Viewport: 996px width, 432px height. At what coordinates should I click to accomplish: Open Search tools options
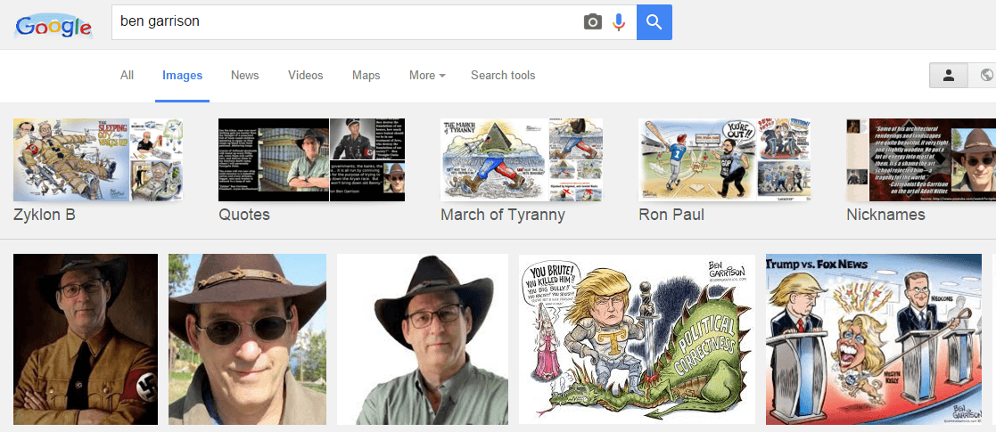502,76
